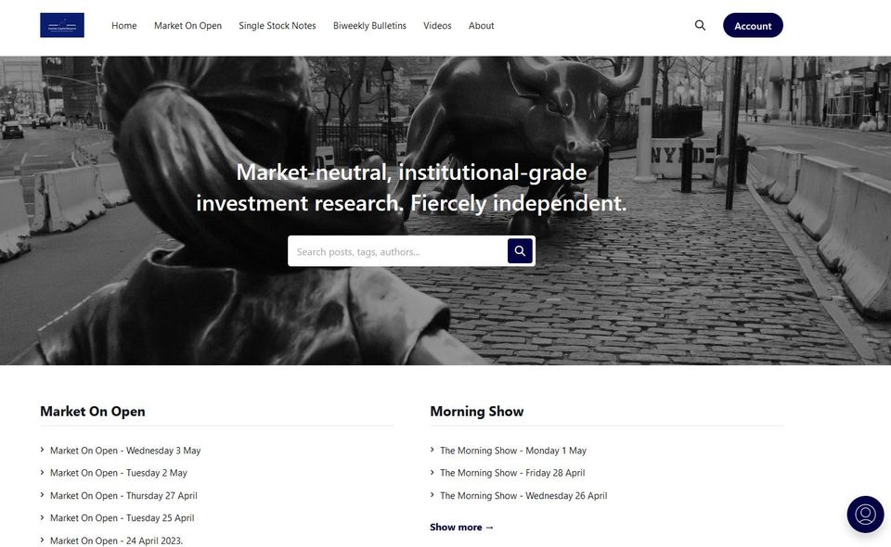Open the Market On Open menu item
The image size is (891, 547).
point(188,26)
